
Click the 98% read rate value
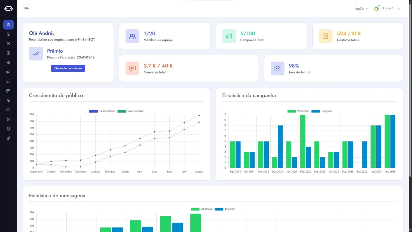294,66
